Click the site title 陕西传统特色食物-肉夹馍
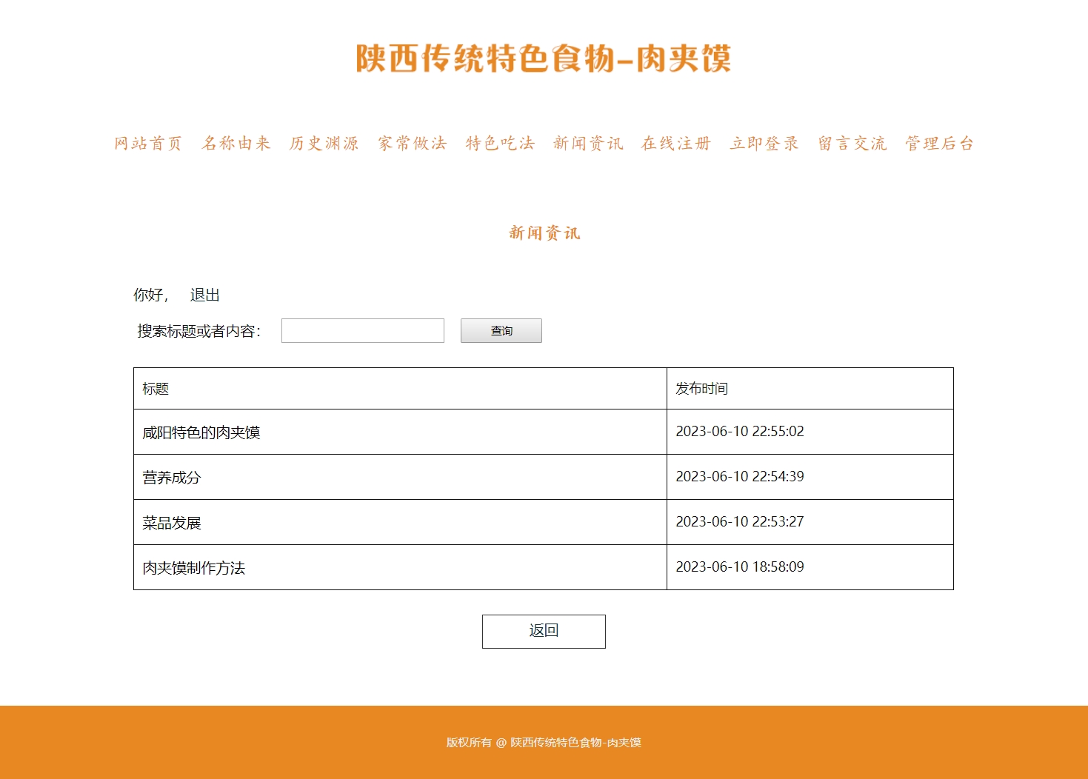 (544, 58)
